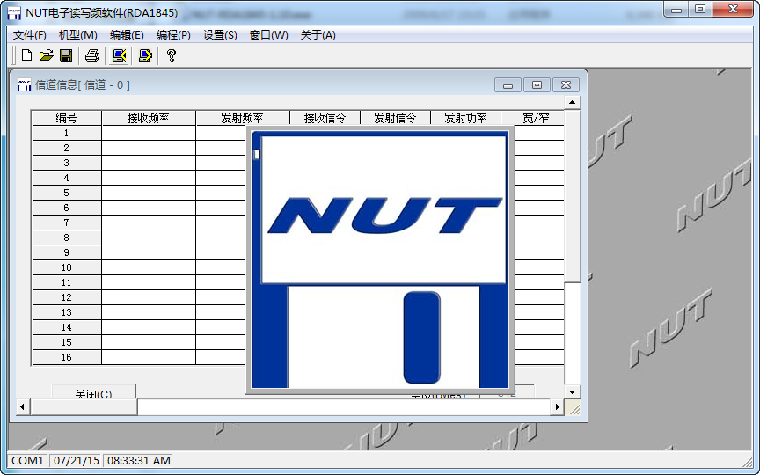Click the 关闭(C) button
760x475 pixels.
93,391
